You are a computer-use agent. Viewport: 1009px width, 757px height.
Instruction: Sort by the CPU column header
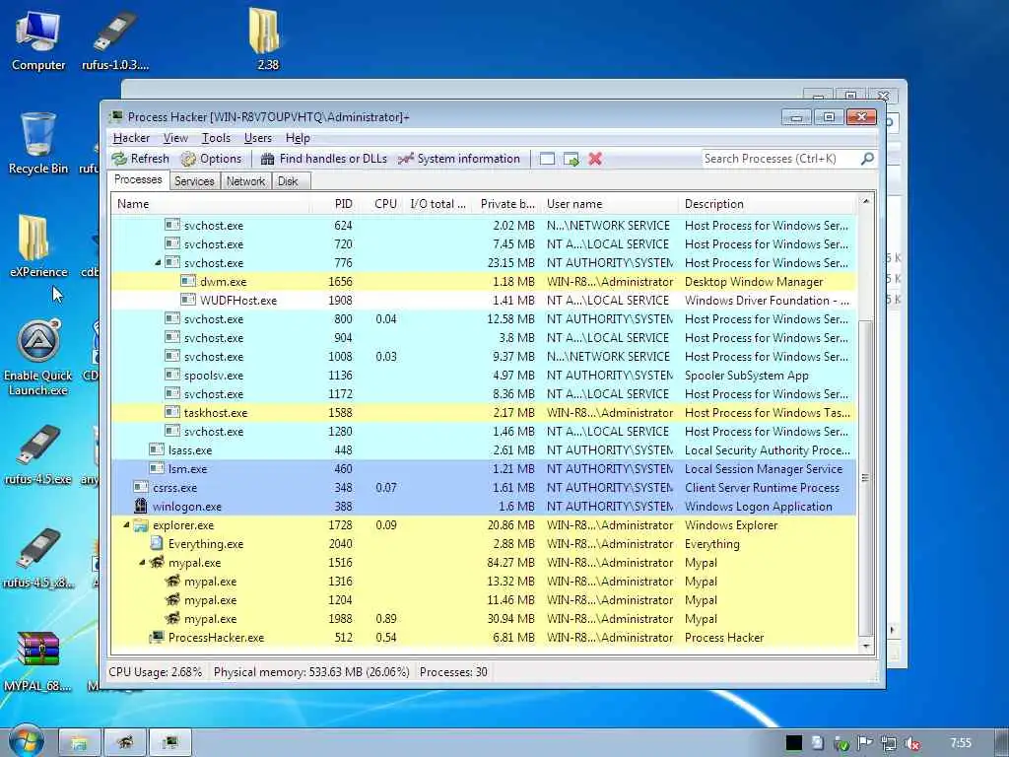pyautogui.click(x=381, y=203)
